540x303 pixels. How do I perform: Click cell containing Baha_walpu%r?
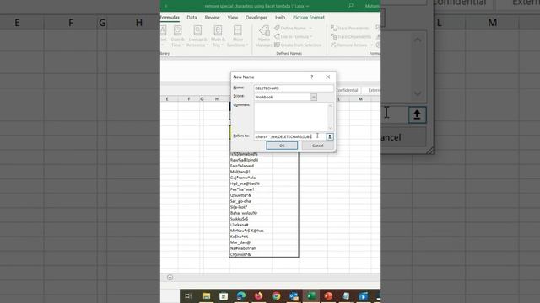(x=251, y=213)
